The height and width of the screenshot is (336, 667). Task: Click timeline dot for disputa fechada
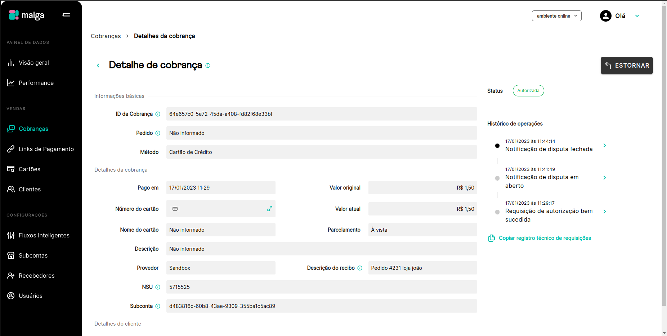pos(497,146)
